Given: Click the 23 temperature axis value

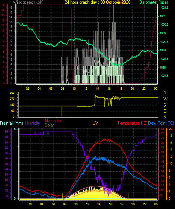Looking at the screenshot, I should click(x=162, y=129).
